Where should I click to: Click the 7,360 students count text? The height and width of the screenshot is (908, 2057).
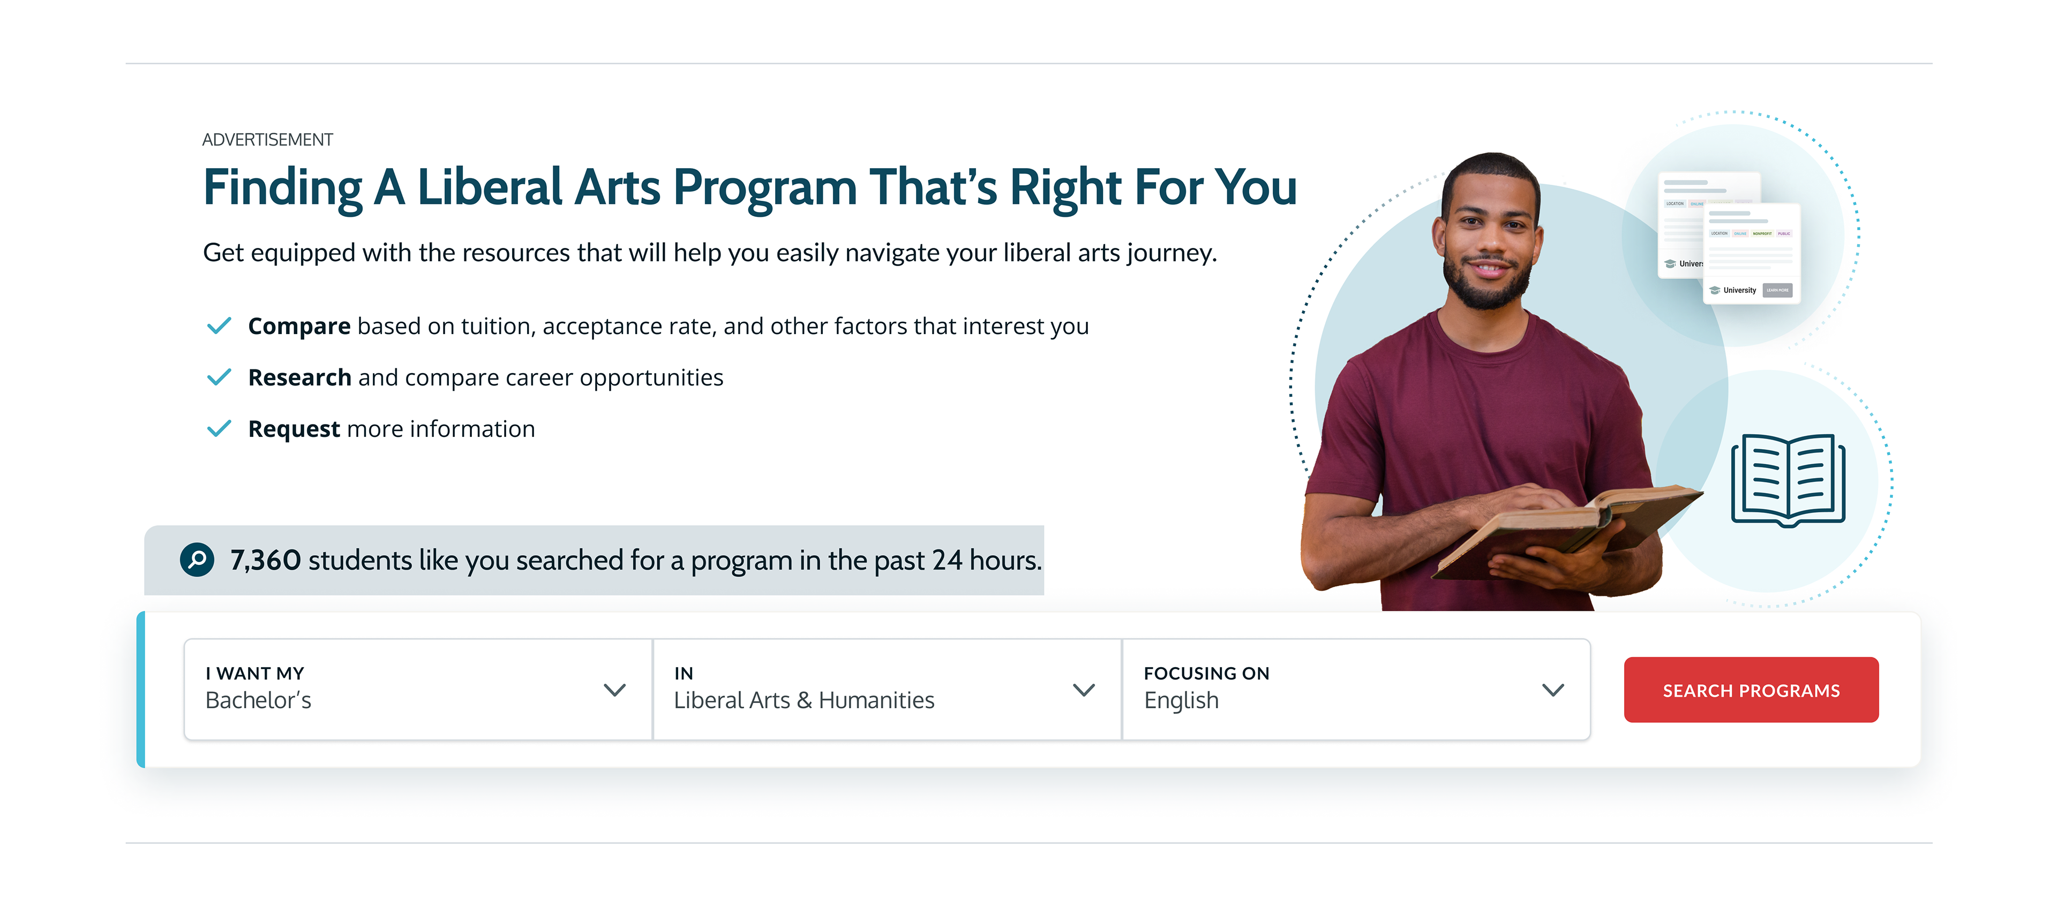click(265, 560)
